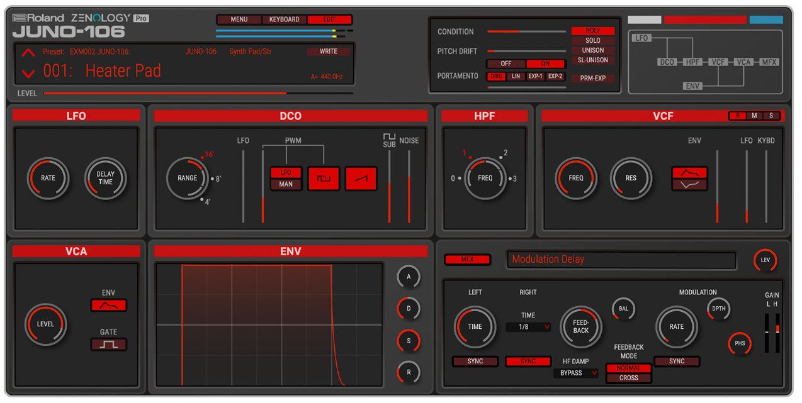Select SOLO voice mode
802x403 pixels.
(593, 41)
